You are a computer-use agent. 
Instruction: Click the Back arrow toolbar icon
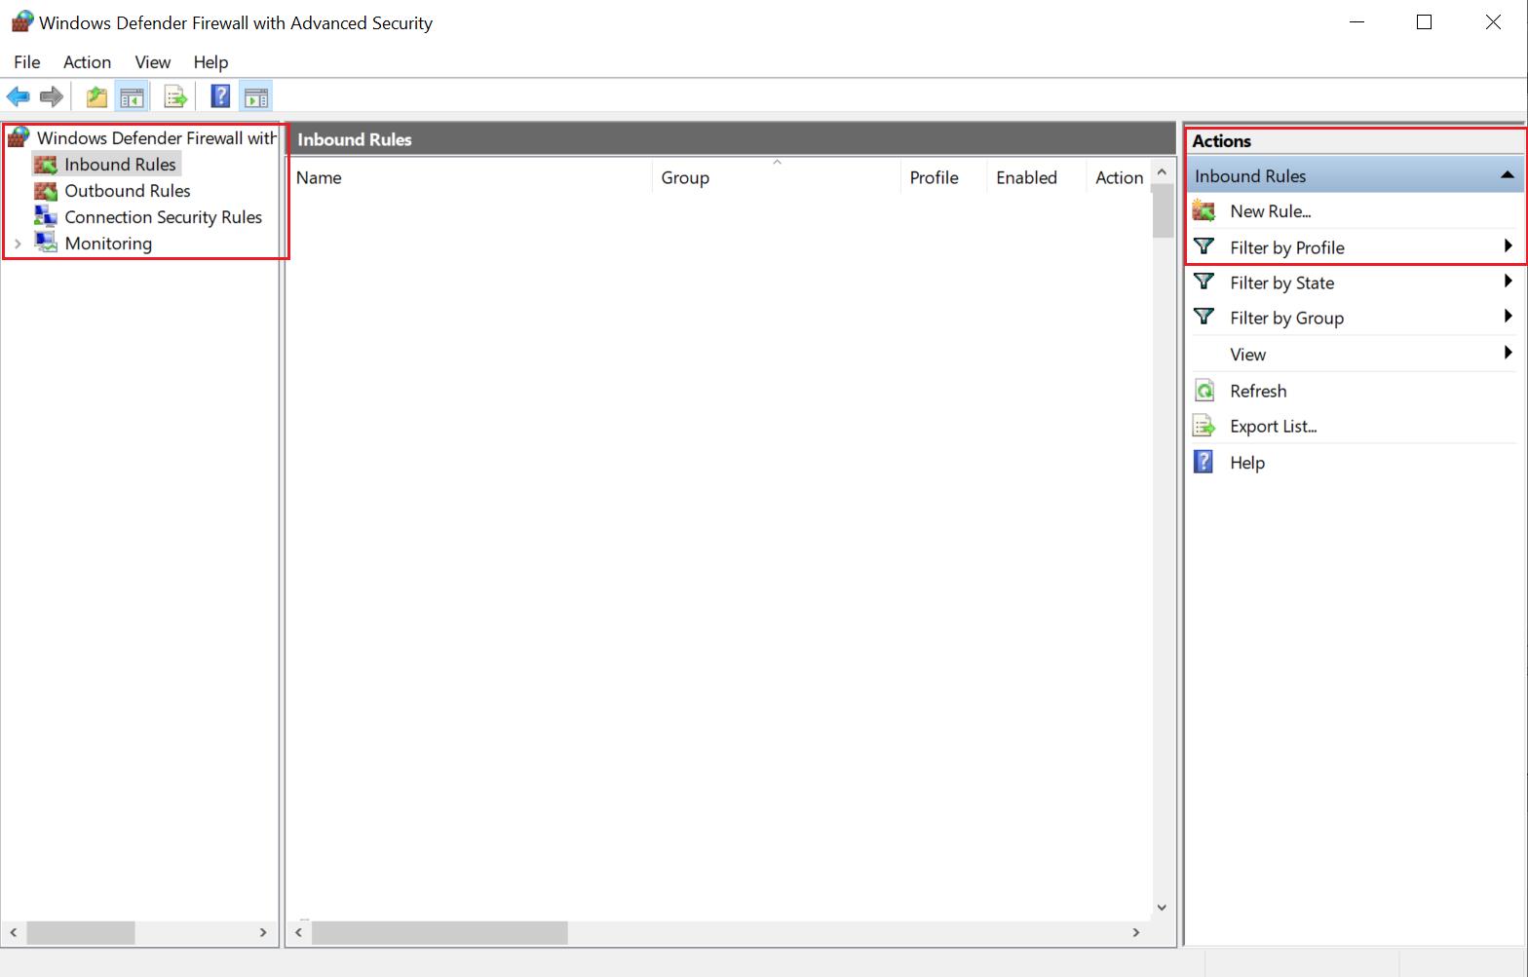click(x=18, y=96)
